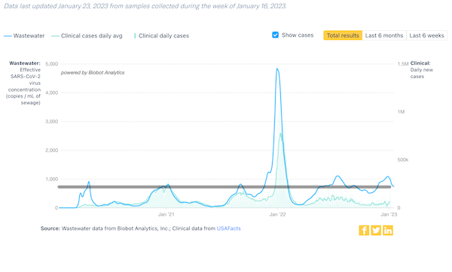This screenshot has width=452, height=272.
Task: Share chart via Twitter icon
Action: point(376,231)
